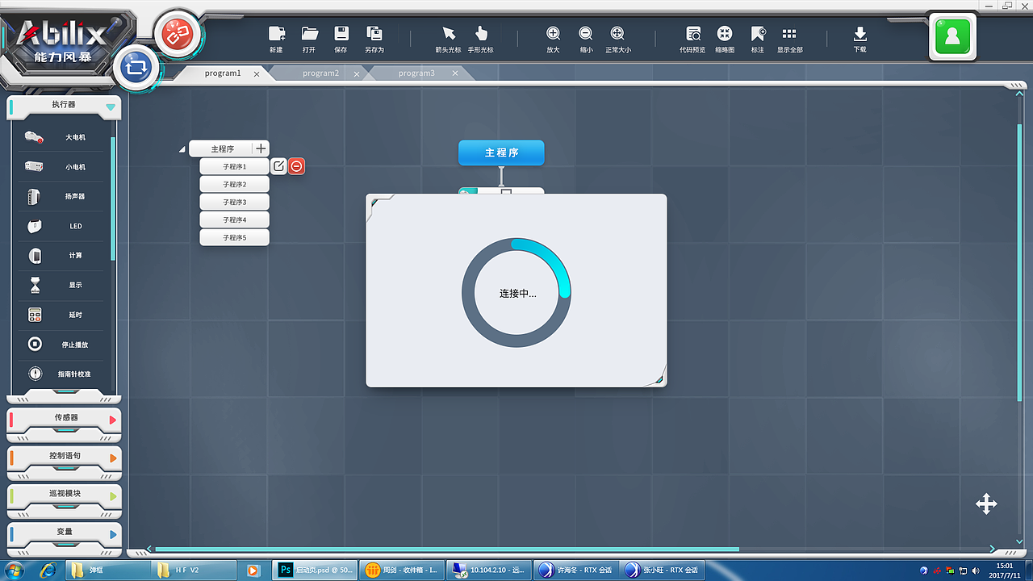
Task: Click the blue 主程序 start block
Action: [x=501, y=153]
